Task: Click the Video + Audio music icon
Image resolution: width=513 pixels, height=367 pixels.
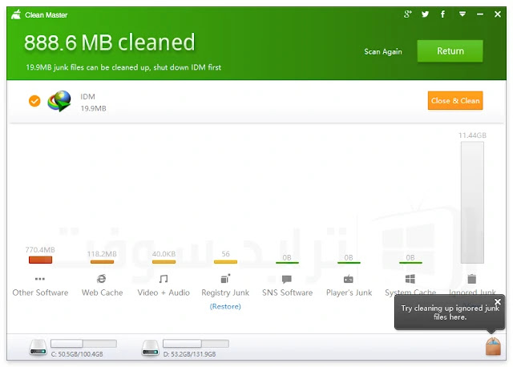Action: tap(164, 279)
